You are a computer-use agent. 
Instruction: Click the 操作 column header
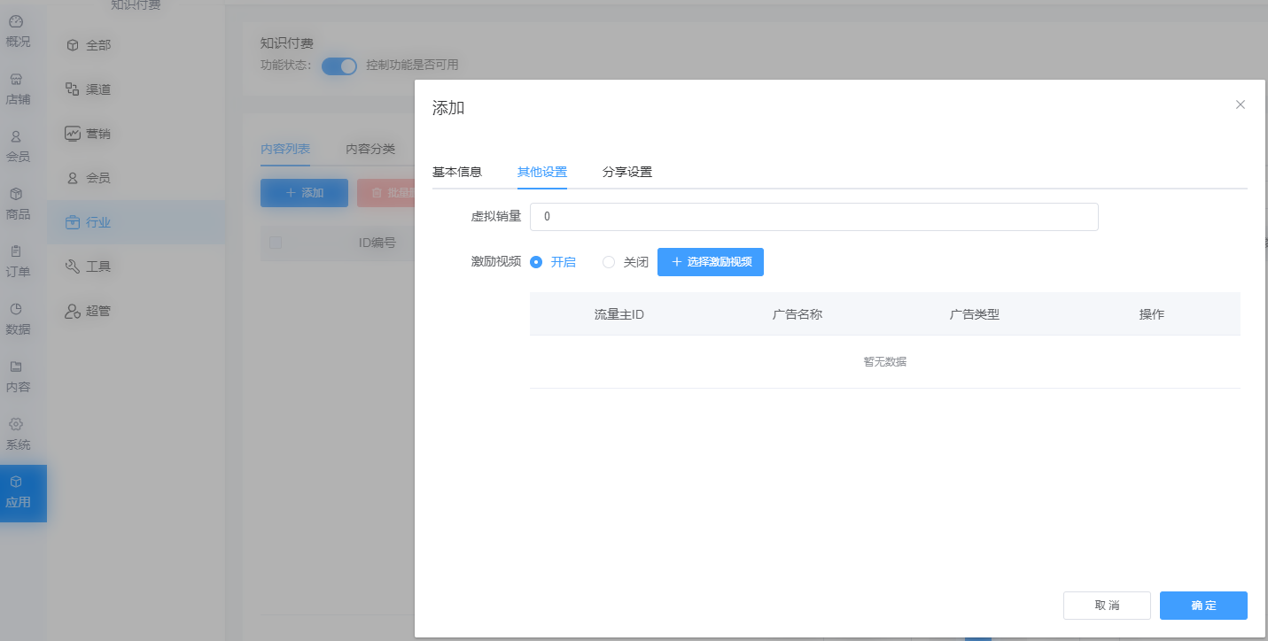[1152, 314]
